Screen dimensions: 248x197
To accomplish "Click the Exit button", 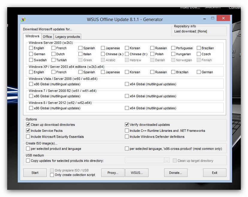I will click(215, 173).
